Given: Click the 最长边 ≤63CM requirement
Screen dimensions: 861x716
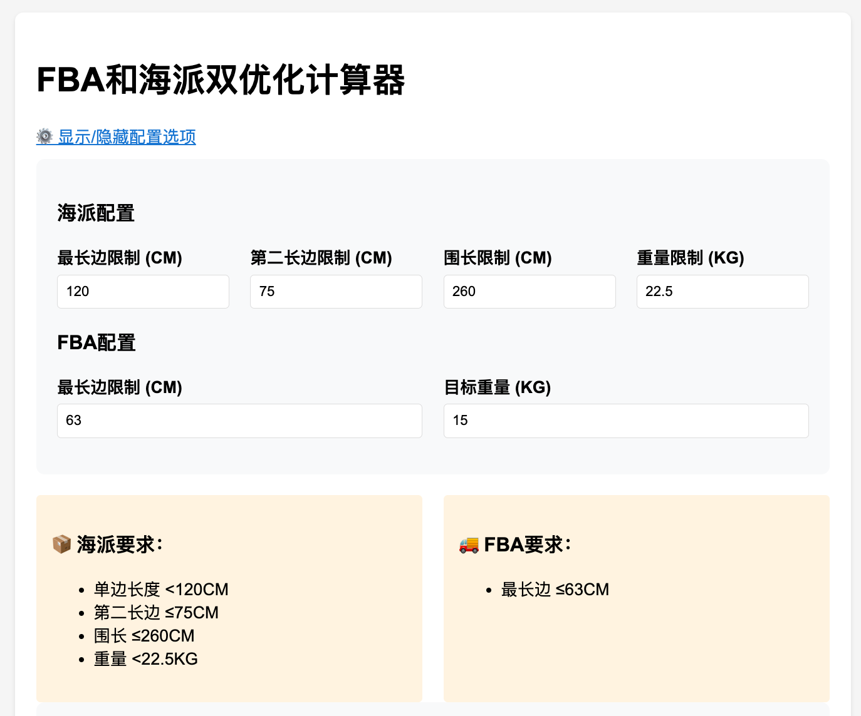Looking at the screenshot, I should (555, 590).
